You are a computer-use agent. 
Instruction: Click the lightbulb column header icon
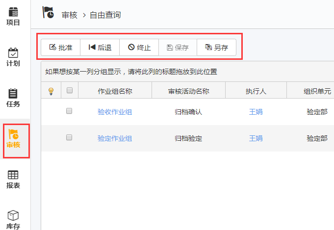coord(50,91)
